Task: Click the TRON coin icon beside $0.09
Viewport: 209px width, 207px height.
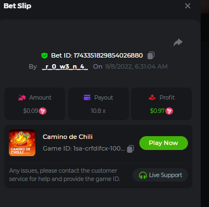Action: pyautogui.click(x=43, y=111)
